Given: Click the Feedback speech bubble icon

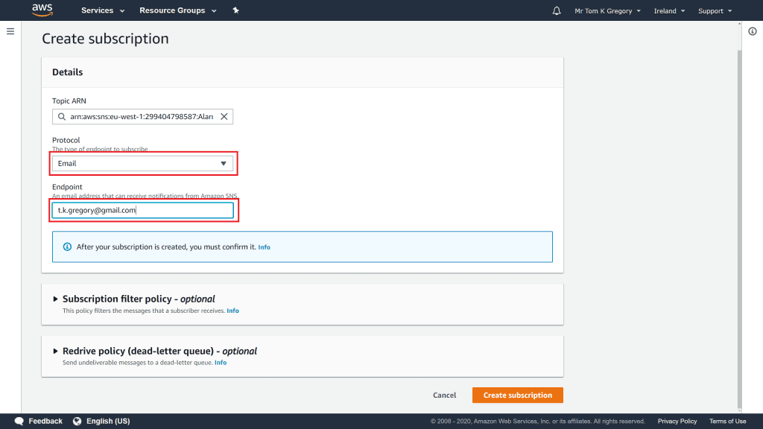Looking at the screenshot, I should 19,421.
